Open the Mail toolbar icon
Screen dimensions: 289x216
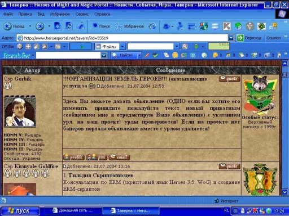click(x=167, y=26)
